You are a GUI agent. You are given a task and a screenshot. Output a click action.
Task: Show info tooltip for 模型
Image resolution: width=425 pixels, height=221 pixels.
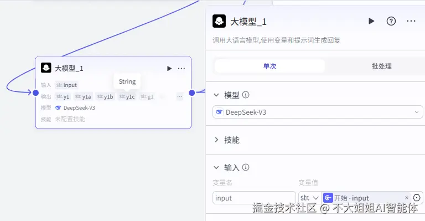click(246, 95)
